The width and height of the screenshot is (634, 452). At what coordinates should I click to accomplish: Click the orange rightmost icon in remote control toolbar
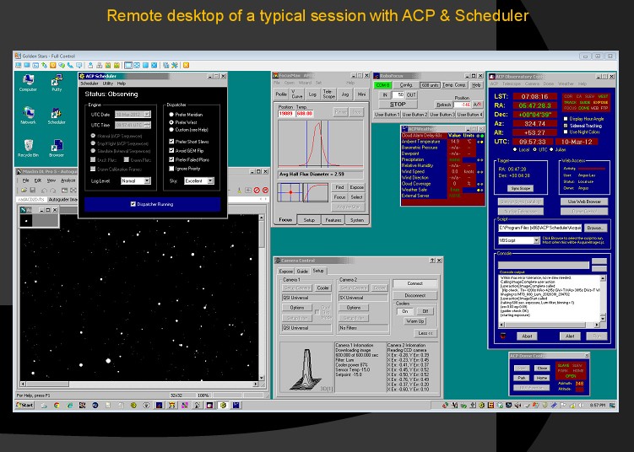coord(186,65)
